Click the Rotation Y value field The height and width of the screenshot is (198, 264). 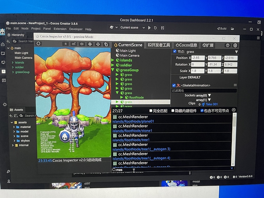point(214,65)
